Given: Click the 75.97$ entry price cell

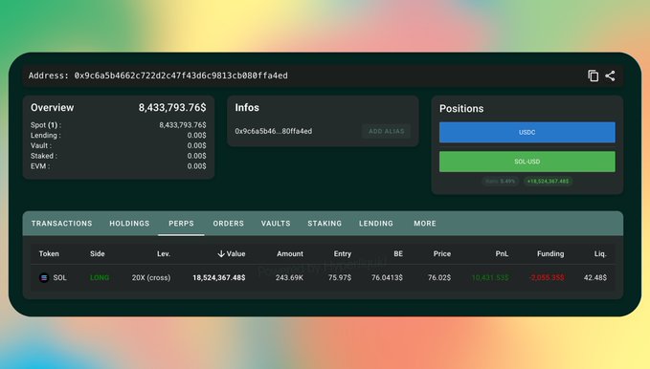Looking at the screenshot, I should (340, 278).
